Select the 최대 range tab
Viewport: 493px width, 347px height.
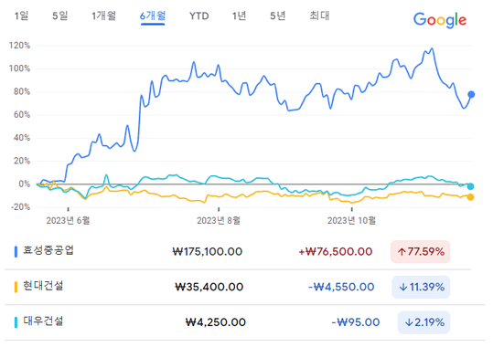(319, 16)
